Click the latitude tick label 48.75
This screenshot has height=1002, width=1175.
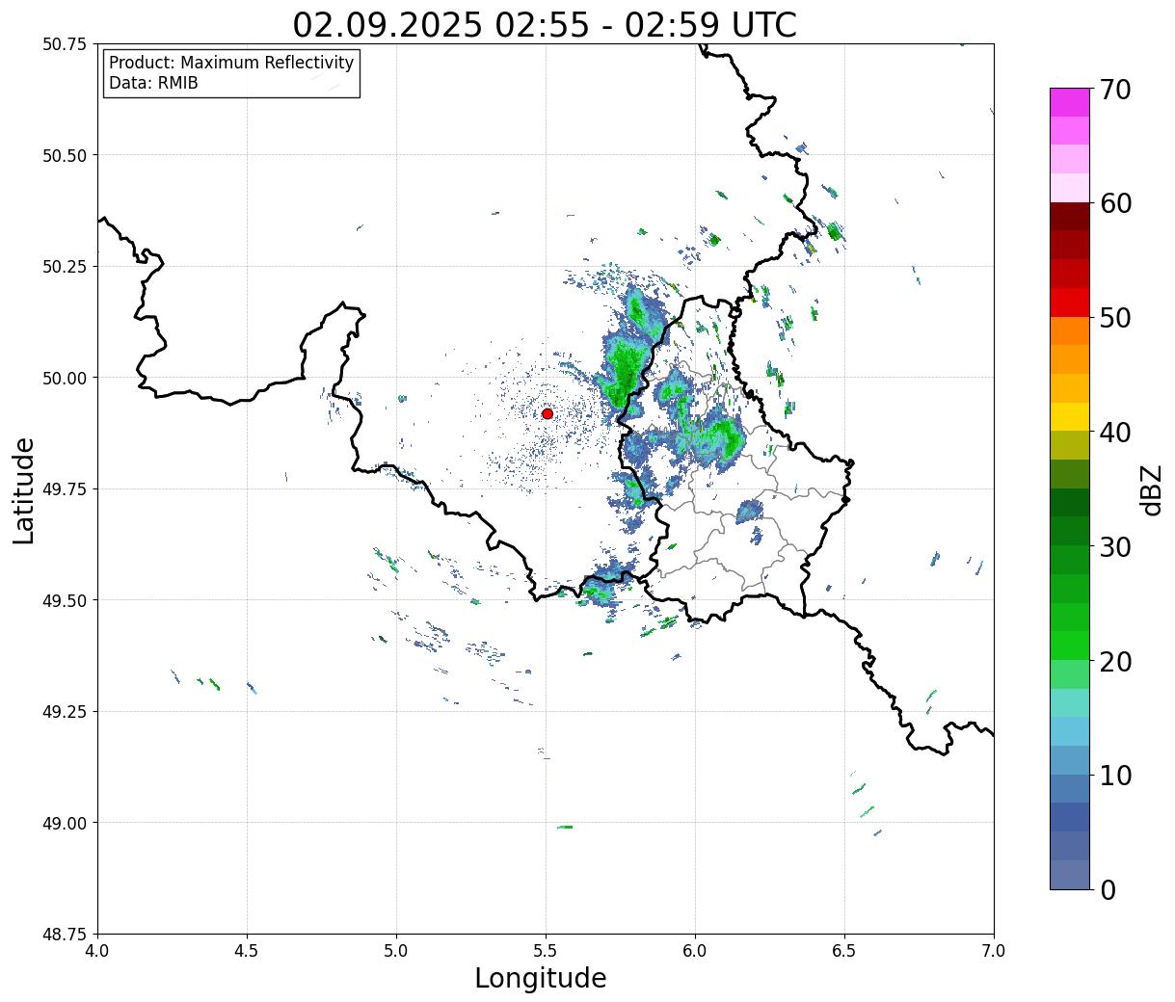(64, 935)
